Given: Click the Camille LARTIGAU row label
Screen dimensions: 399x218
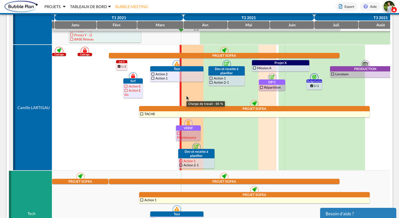Looking at the screenshot, I should pyautogui.click(x=34, y=108).
